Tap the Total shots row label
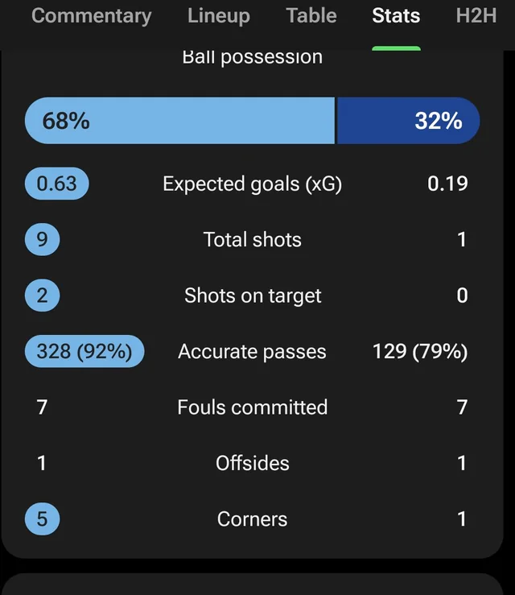Image resolution: width=515 pixels, height=595 pixels. coord(252,240)
